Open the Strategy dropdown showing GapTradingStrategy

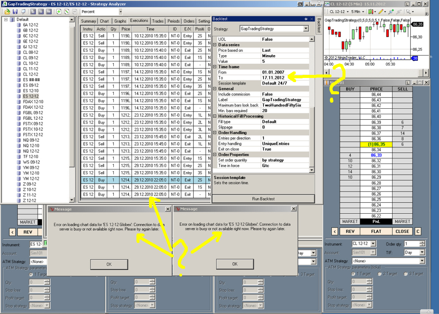(306, 29)
